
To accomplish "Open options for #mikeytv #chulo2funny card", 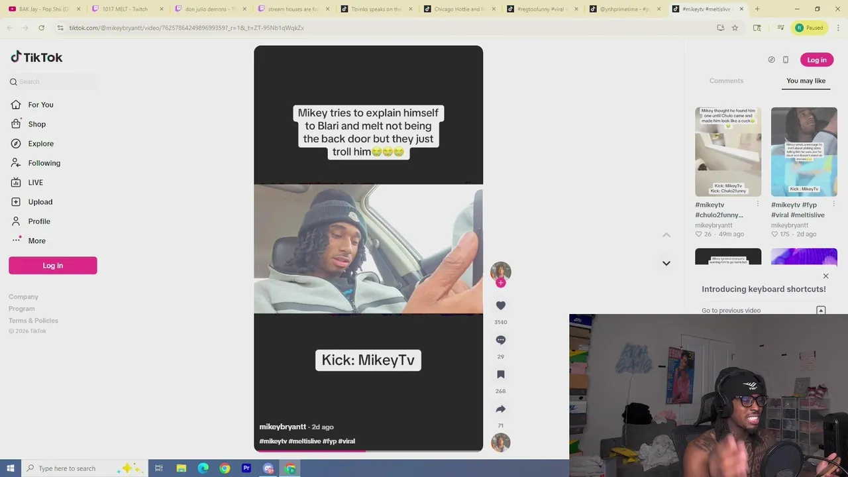I will 758,204.
